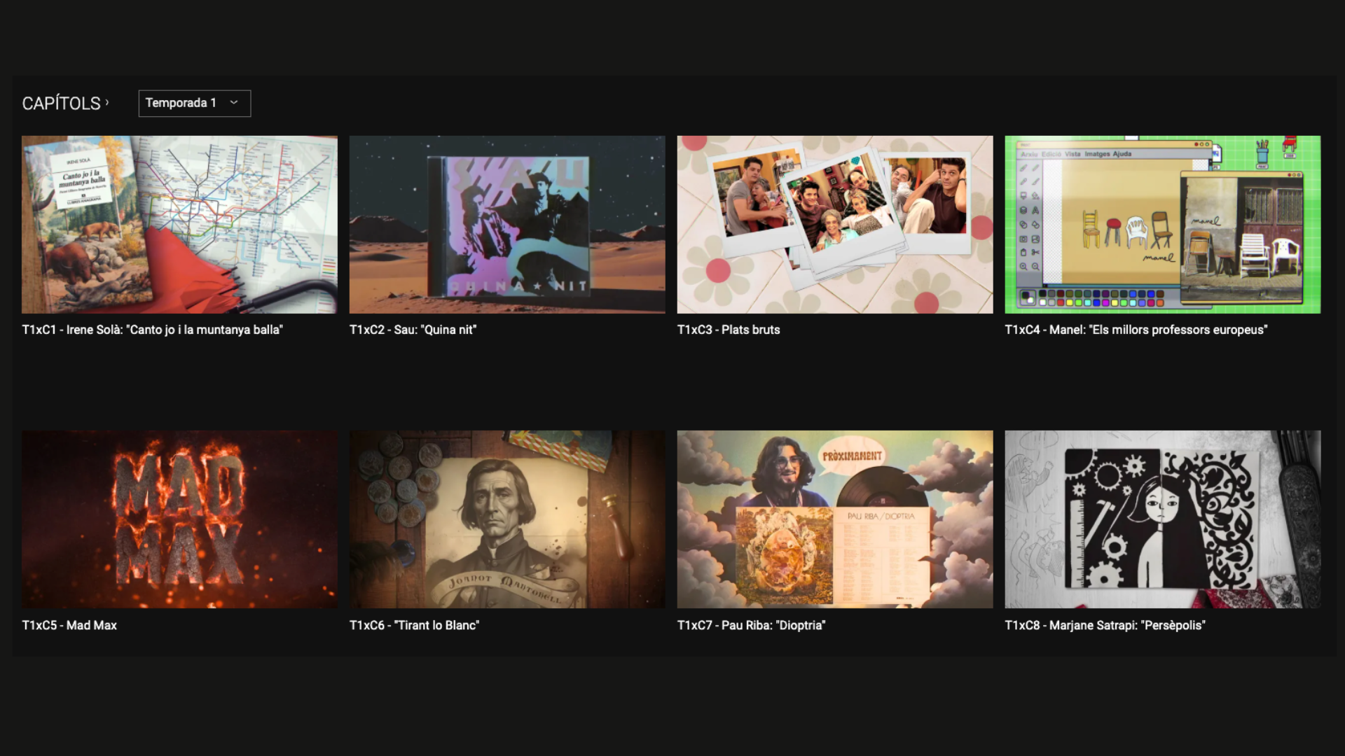Open the Irene Solà episode thumbnail
This screenshot has width=1345, height=756.
point(179,225)
